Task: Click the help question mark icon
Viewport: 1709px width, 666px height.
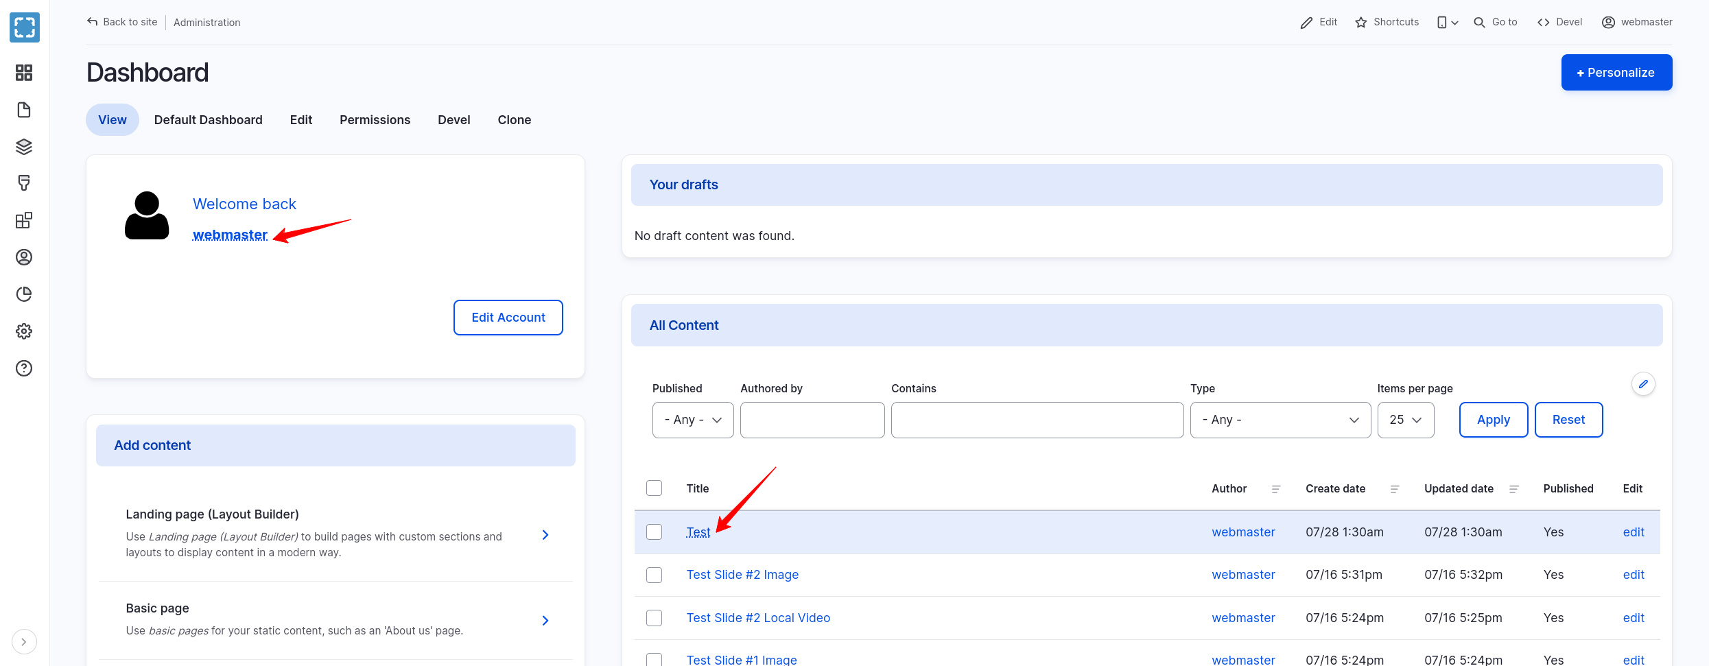Action: pos(24,368)
